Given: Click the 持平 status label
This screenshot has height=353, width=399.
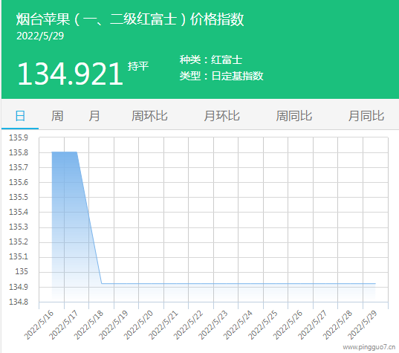Looking at the screenshot, I should pyautogui.click(x=138, y=66).
